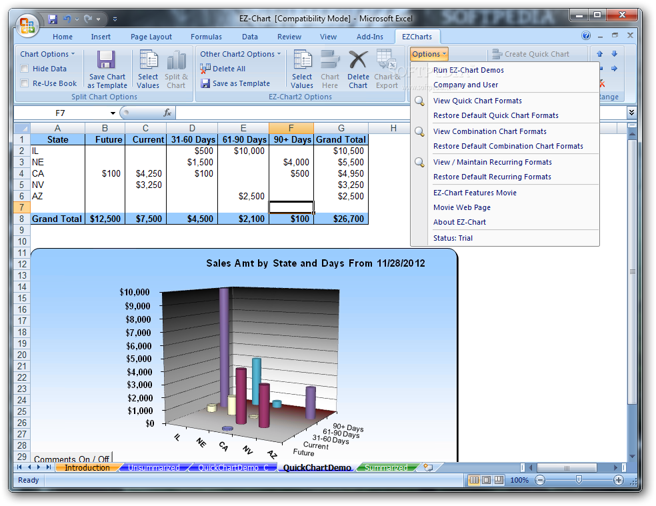Click Split & Chart icon
Screen dimensions: 656x506
click(176, 69)
